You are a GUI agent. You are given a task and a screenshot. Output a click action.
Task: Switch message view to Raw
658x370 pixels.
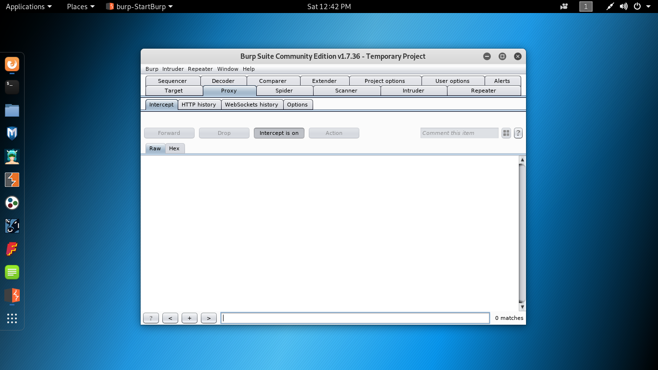(155, 148)
